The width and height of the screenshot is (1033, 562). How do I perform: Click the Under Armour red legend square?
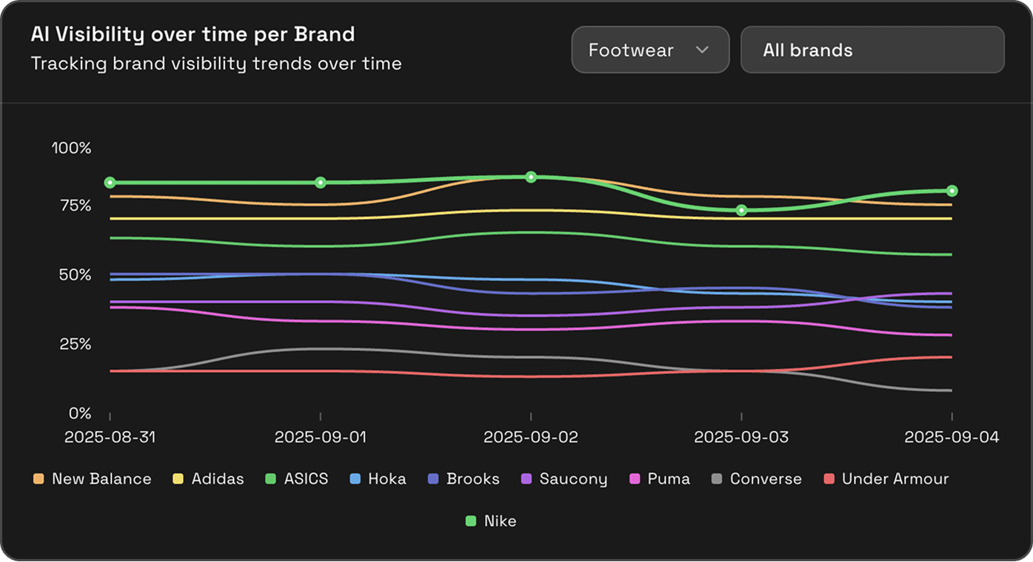[x=829, y=479]
